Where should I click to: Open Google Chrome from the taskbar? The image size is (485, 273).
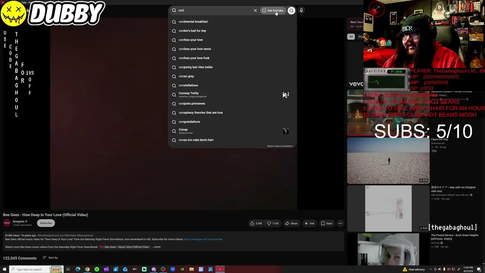pyautogui.click(x=87, y=269)
